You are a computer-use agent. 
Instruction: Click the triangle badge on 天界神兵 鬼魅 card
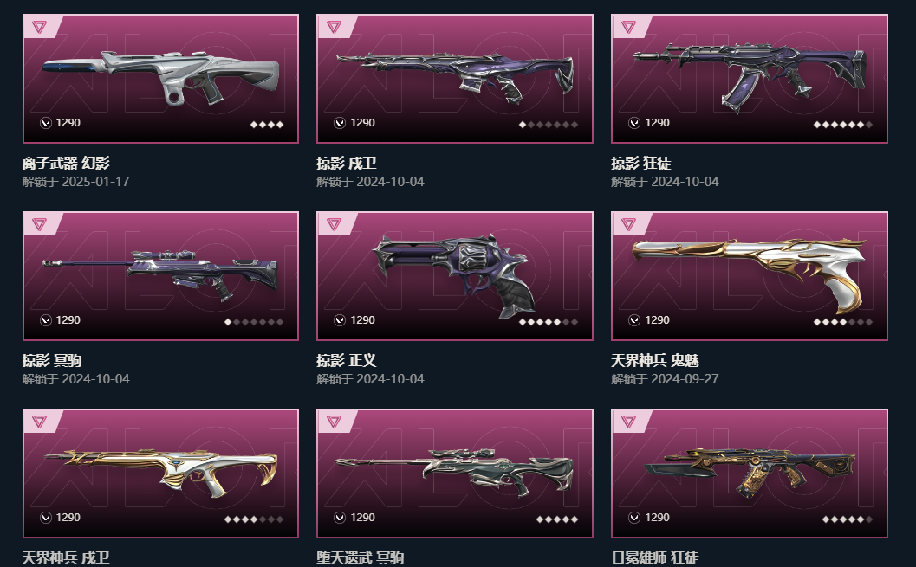(x=628, y=224)
